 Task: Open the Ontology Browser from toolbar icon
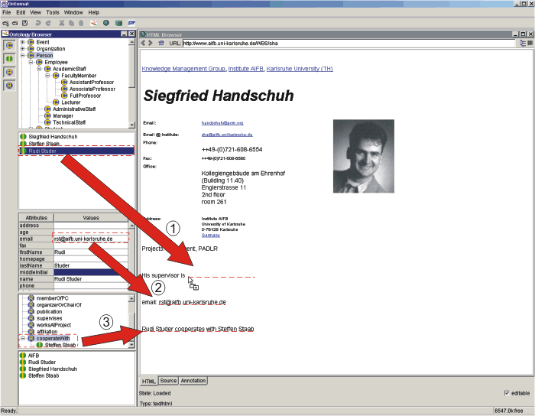(94, 23)
